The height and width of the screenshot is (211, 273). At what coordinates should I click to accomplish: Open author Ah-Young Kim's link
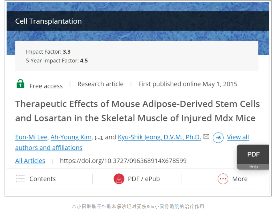[71, 137]
